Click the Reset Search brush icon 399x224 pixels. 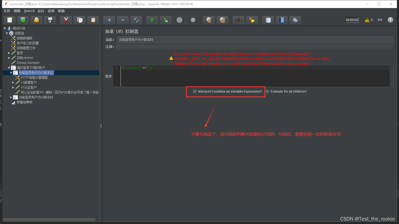pyautogui.click(x=252, y=20)
